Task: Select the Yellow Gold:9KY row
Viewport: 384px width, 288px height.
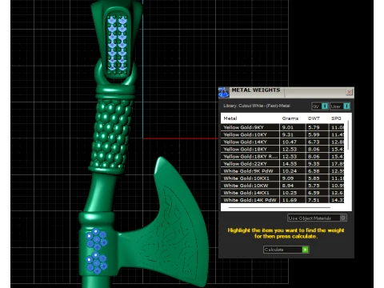Action: tap(282, 127)
